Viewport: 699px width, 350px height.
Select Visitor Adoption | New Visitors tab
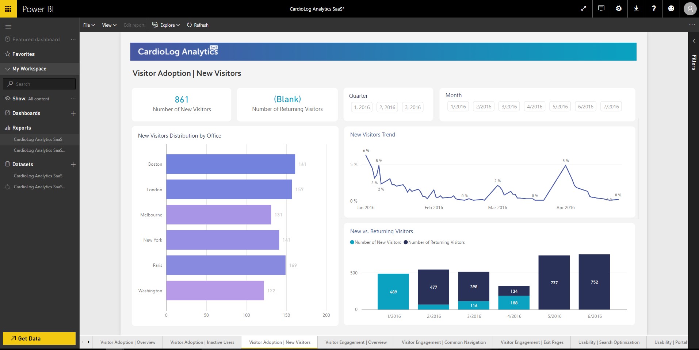280,342
